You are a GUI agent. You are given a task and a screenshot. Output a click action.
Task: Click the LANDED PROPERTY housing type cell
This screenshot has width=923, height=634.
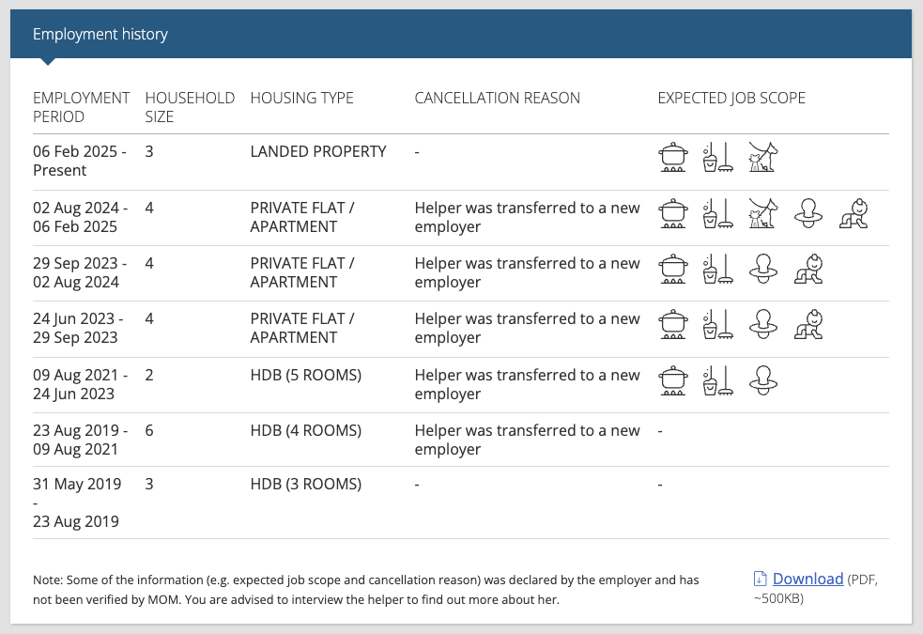(x=318, y=151)
